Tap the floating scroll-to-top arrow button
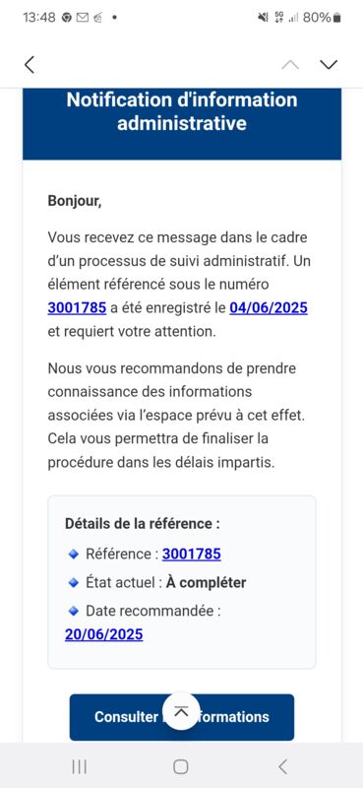The width and height of the screenshot is (363, 788). tap(181, 711)
